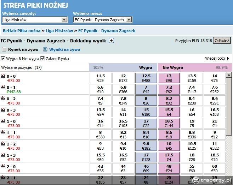
Task: Expand the Więcej opcji menu
Action: click(217, 58)
